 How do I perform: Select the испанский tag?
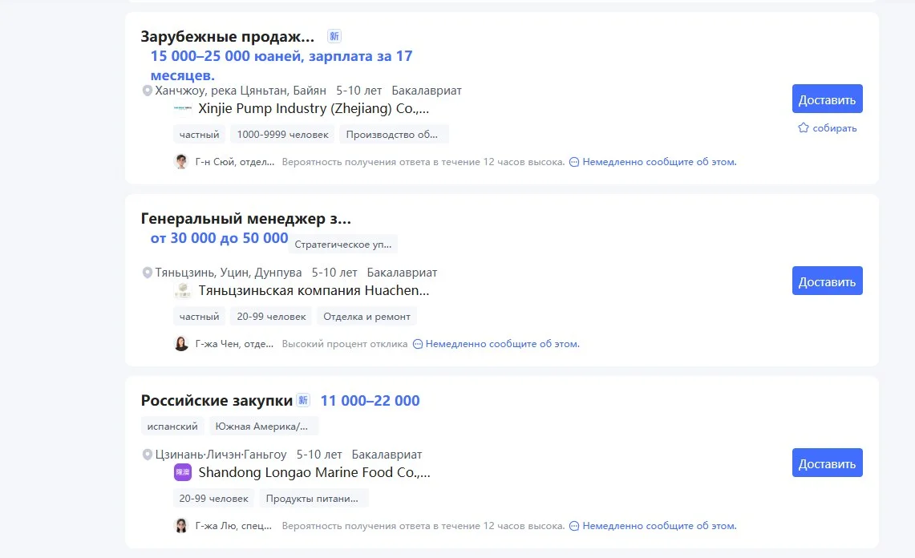(x=172, y=426)
